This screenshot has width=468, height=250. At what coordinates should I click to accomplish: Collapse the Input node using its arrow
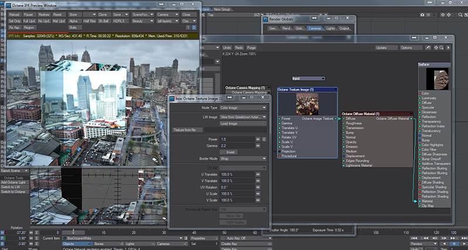pos(323,78)
